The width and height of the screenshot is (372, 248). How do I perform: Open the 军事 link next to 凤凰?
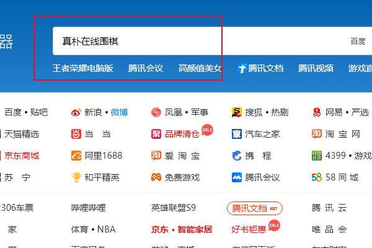tap(200, 112)
